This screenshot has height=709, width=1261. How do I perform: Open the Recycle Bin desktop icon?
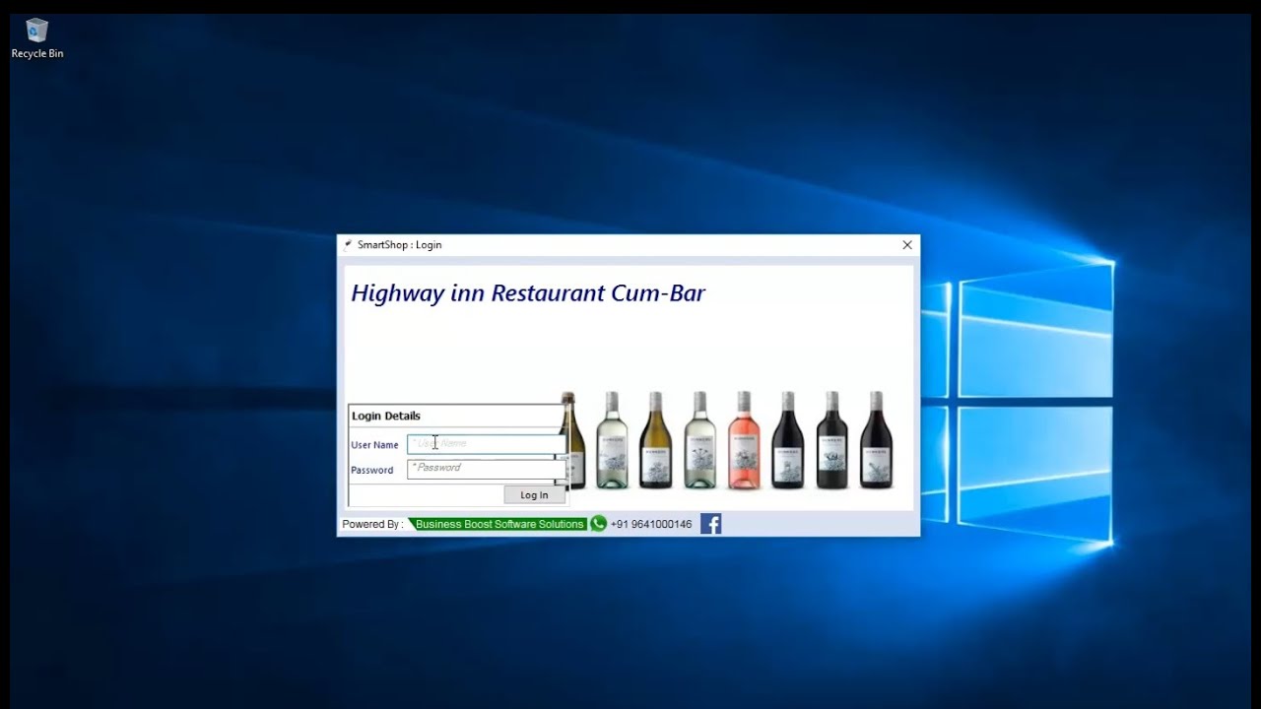(36, 37)
